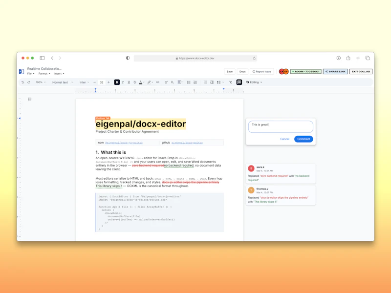Click the font size field showing 32
This screenshot has height=293, width=391.
pyautogui.click(x=102, y=82)
